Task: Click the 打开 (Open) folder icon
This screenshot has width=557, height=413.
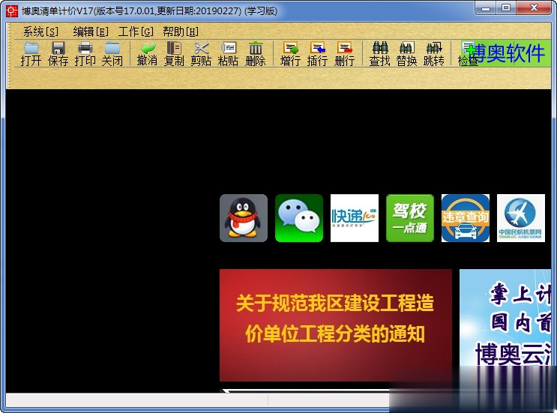Action: coord(31,54)
